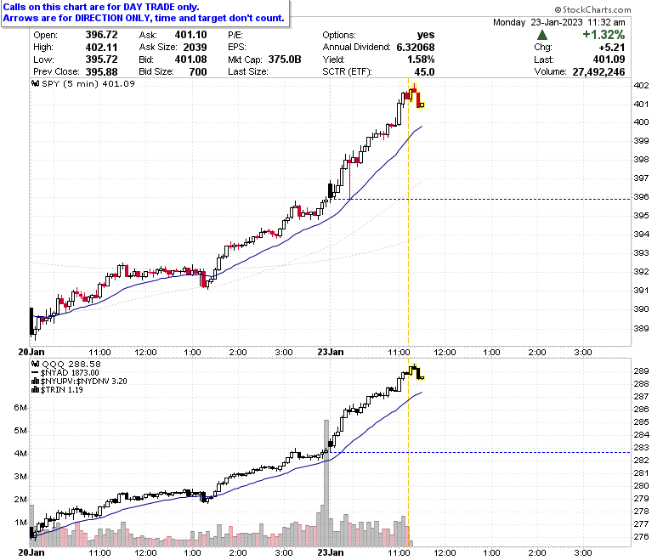The height and width of the screenshot is (560, 663).
Task: Click the SCTR (ETF) value 45.0
Action: [424, 72]
